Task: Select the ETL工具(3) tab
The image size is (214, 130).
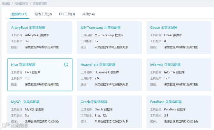Action: 67,14
